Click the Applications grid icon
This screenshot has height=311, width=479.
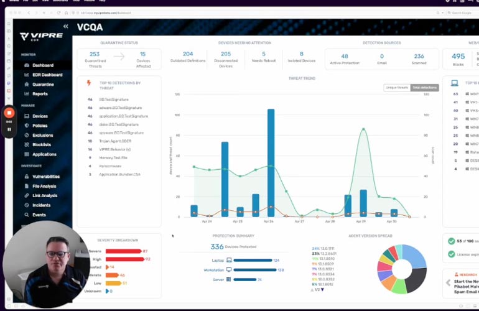point(27,154)
